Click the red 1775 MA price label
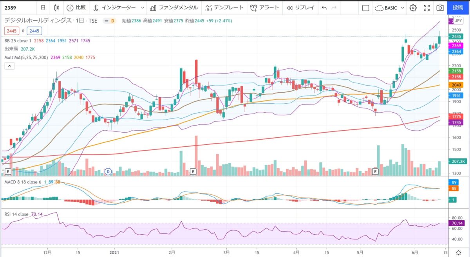This screenshot has height=257, width=470. click(x=457, y=117)
